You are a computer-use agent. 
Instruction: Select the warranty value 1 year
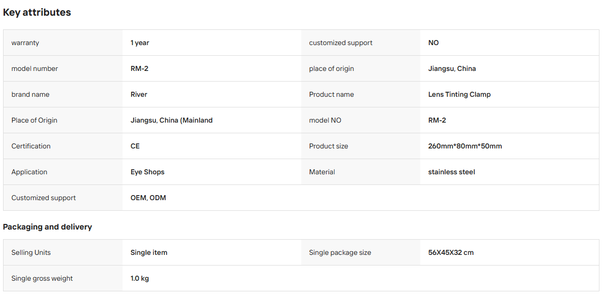click(x=140, y=43)
